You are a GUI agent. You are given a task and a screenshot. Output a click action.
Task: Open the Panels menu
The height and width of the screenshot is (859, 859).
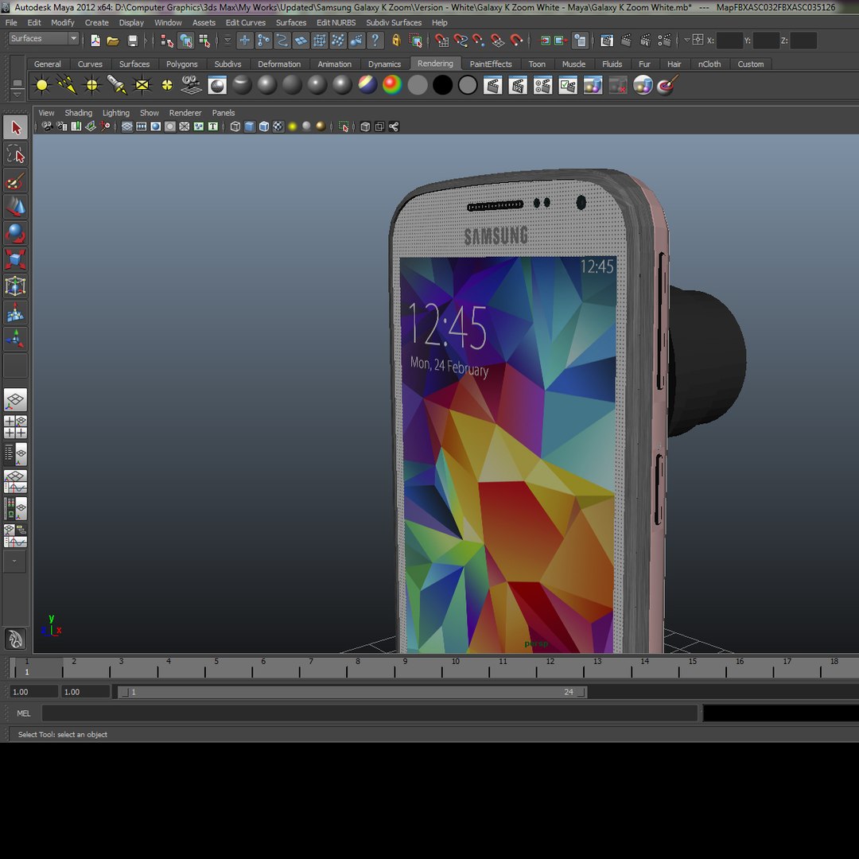[x=223, y=113]
